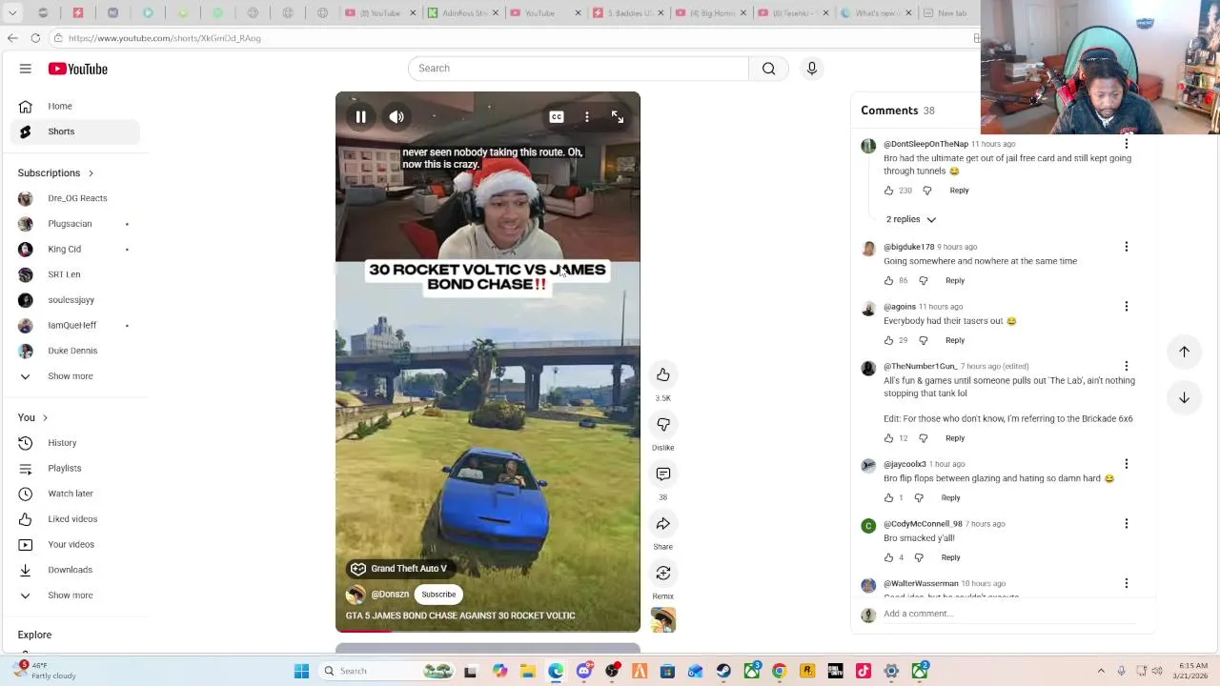Image resolution: width=1220 pixels, height=686 pixels.
Task: Select Shorts in sidebar
Action: tap(75, 131)
